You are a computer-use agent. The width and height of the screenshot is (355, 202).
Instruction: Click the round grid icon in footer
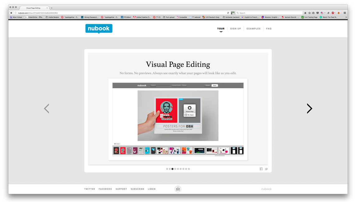click(178, 189)
